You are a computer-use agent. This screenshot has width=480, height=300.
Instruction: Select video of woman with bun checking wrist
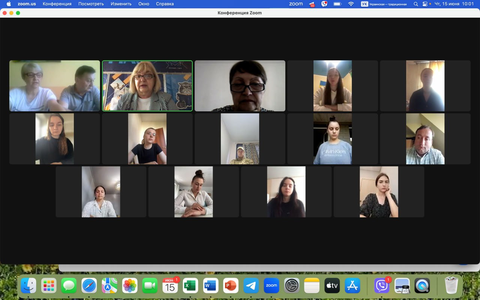(193, 192)
